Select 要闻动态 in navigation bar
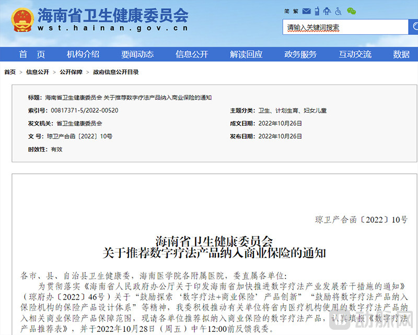Image resolution: width=418 pixels, height=335 pixels. (x=137, y=54)
